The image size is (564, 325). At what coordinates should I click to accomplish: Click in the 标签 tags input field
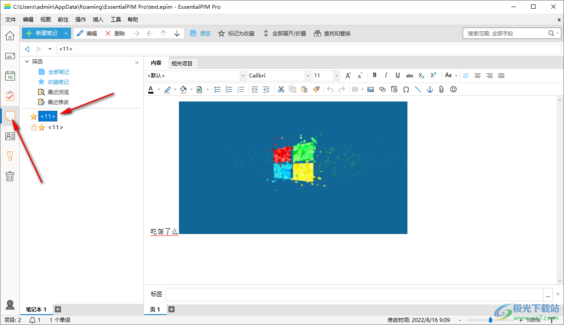tap(354, 294)
